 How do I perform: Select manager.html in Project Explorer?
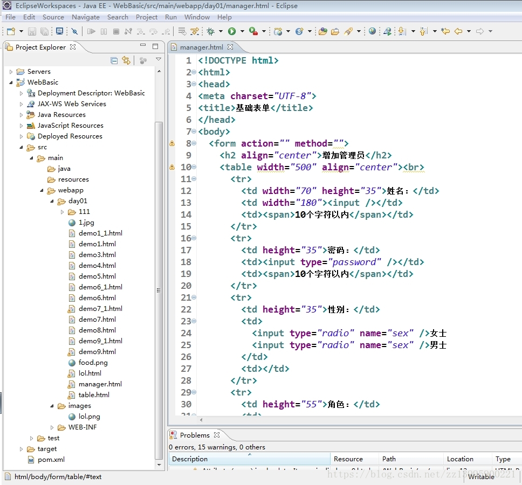(x=100, y=384)
